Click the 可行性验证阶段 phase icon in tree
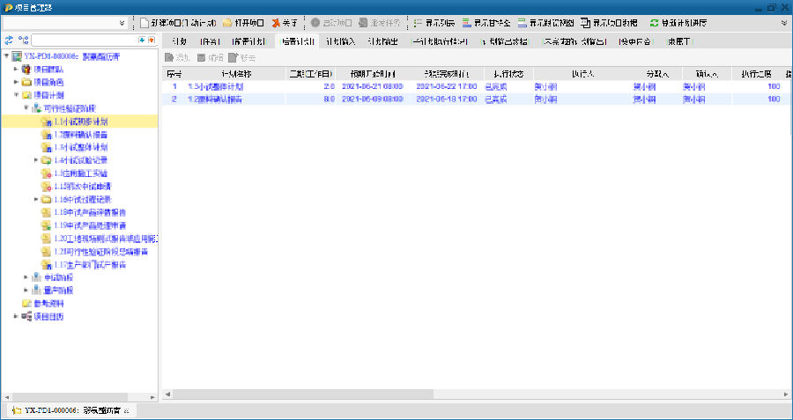This screenshot has height=420, width=793. (36, 108)
